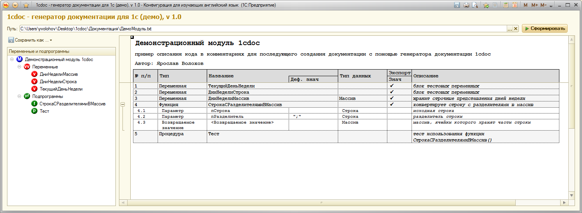
Task: Open file chooser with the ... button
Action: coord(509,29)
